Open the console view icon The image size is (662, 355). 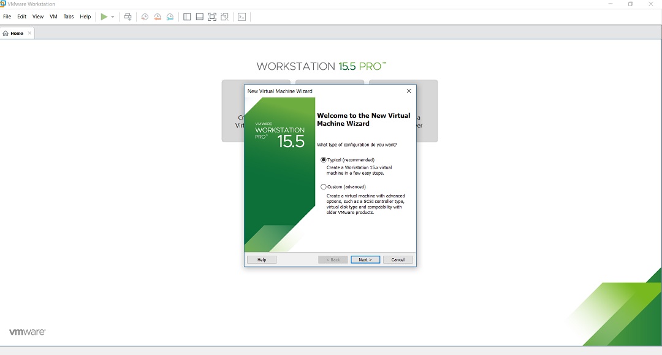[x=242, y=17]
